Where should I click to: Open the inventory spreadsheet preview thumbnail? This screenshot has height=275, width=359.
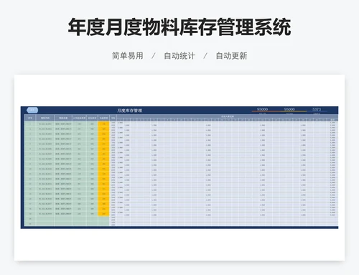(x=179, y=167)
